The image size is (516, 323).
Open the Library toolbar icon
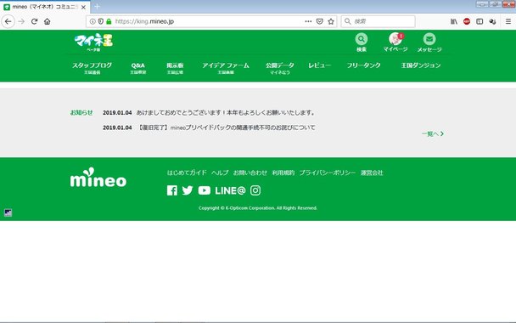click(454, 21)
